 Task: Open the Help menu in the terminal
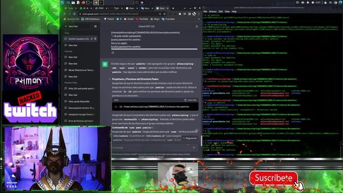click(234, 12)
